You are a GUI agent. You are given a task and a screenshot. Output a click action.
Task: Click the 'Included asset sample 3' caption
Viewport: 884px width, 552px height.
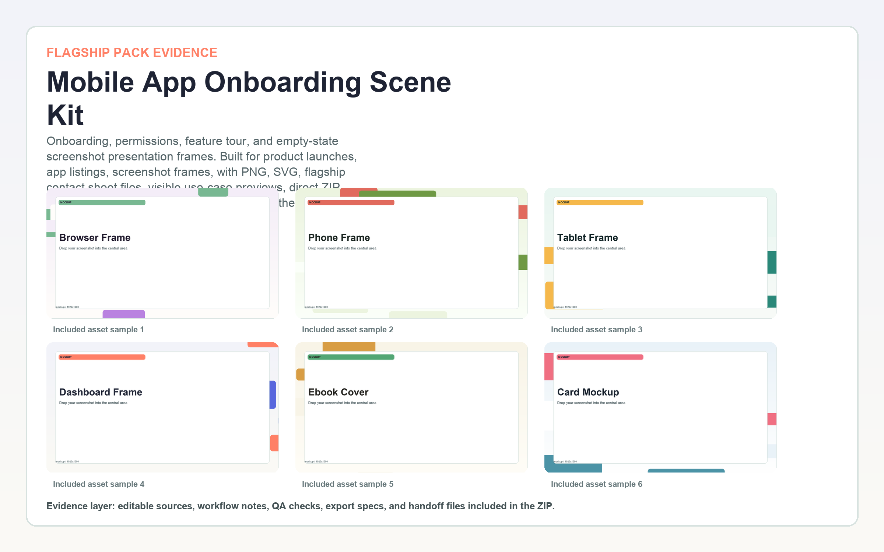(596, 329)
